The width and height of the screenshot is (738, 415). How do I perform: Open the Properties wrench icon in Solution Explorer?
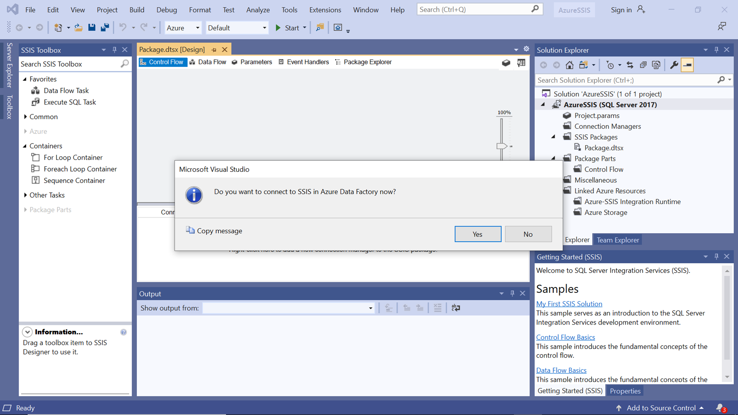674,65
